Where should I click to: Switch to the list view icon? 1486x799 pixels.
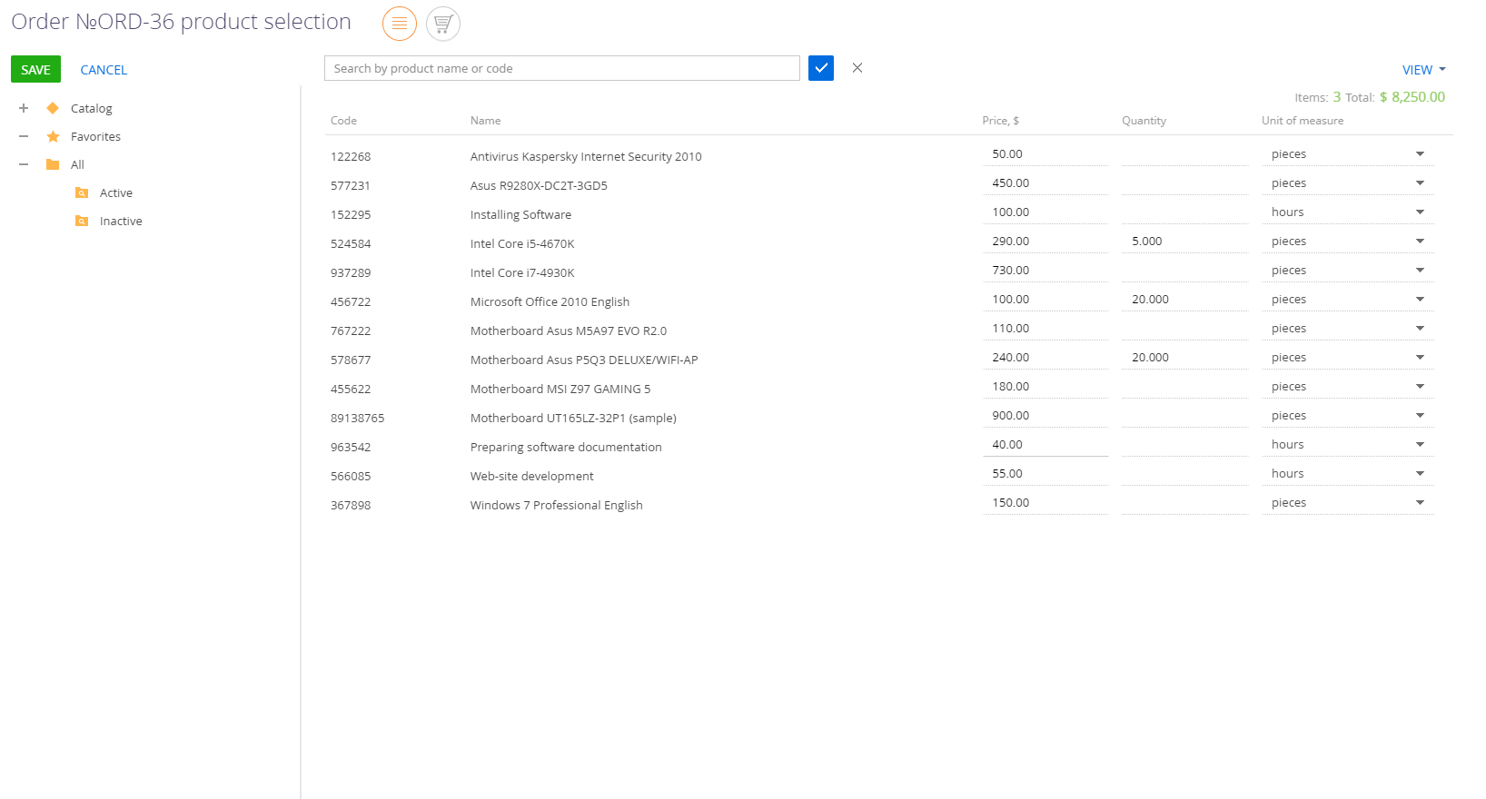[x=400, y=24]
